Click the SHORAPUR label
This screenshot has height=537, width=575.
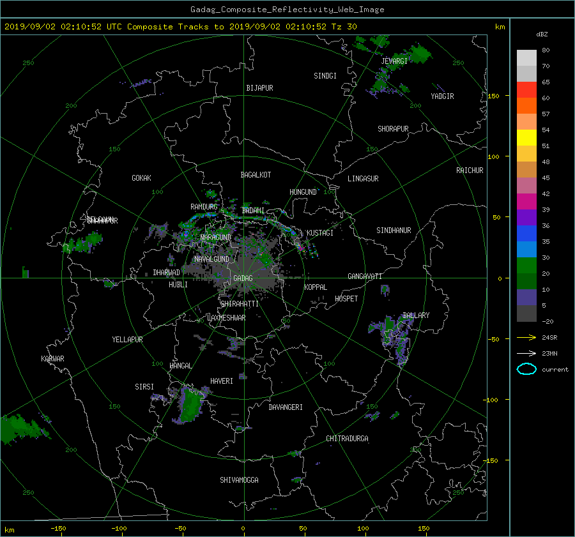click(393, 129)
